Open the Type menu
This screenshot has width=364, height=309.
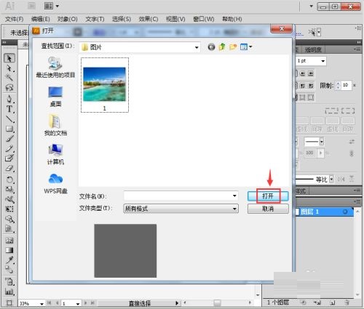[95, 19]
